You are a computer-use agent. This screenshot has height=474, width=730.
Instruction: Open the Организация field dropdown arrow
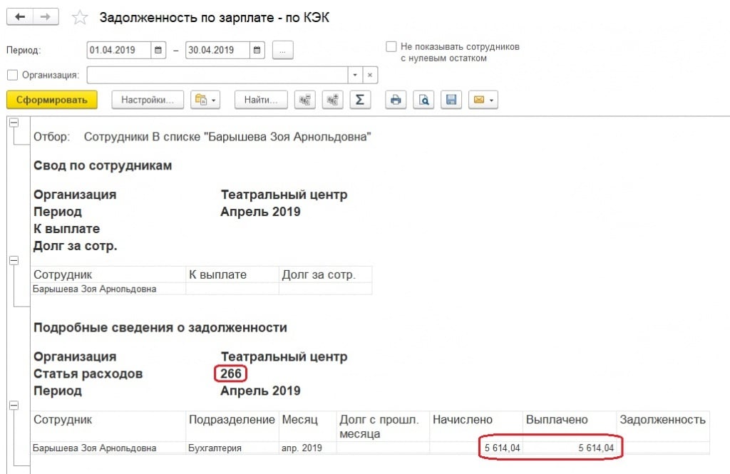coord(355,75)
